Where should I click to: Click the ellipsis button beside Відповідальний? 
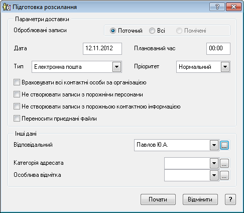point(224,145)
